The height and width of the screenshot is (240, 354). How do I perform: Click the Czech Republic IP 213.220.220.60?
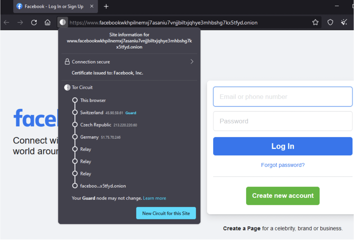(125, 125)
